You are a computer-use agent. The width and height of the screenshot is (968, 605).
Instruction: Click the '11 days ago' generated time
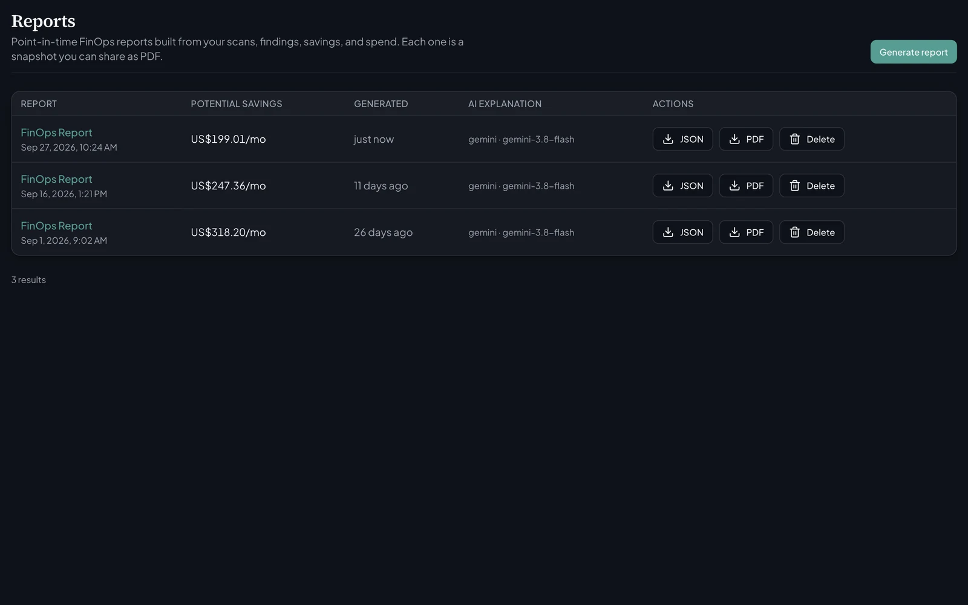pos(381,186)
